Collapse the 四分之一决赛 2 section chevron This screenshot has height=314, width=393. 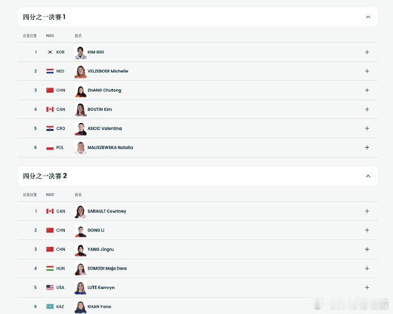(368, 176)
